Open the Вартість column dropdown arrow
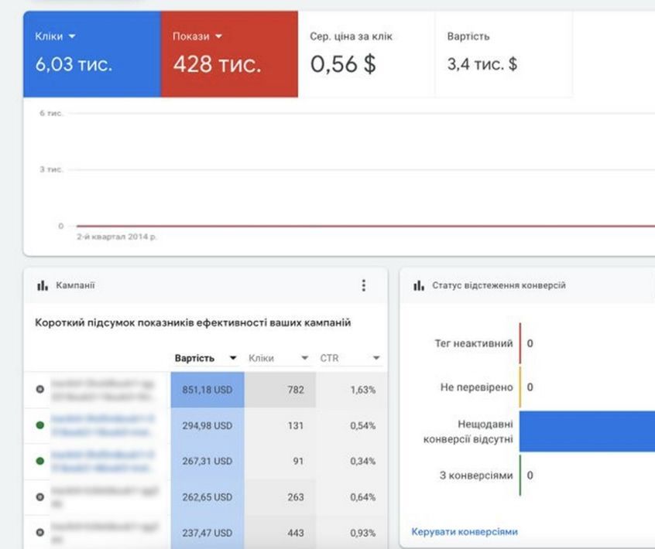 coord(232,359)
